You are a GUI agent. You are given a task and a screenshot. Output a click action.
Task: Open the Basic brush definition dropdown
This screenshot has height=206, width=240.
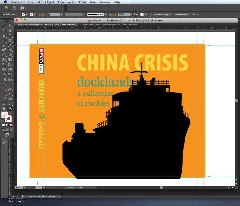(x=105, y=15)
